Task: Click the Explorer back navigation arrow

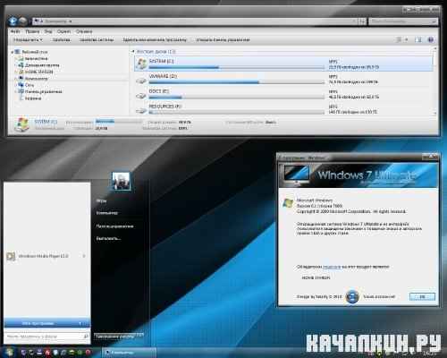Action: click(x=13, y=21)
